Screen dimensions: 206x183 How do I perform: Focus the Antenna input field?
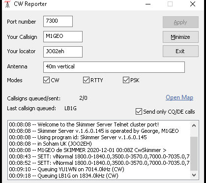pos(114,67)
